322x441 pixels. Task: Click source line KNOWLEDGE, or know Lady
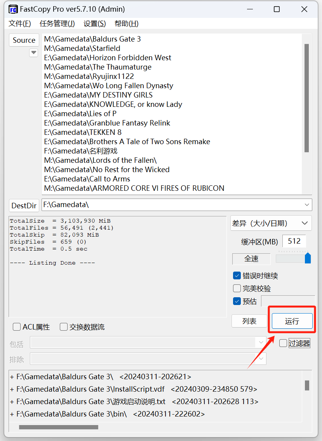113,104
